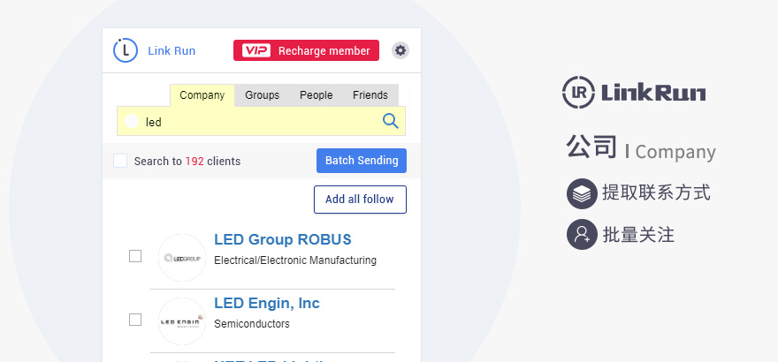Click the VIP badge icon
The width and height of the screenshot is (778, 362).
click(256, 50)
